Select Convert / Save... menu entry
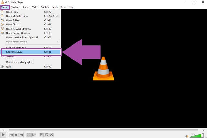 point(31,52)
